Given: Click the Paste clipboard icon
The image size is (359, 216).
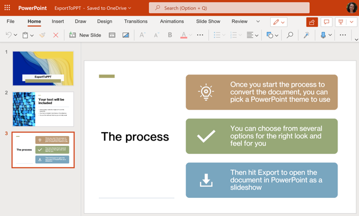Looking at the screenshot, I should point(25,35).
